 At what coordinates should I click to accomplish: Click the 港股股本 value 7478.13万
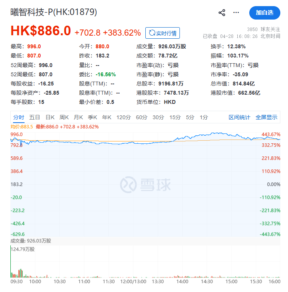pyautogui.click(x=176, y=93)
